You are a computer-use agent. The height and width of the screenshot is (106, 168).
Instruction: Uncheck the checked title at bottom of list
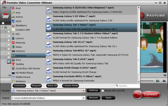[x=9, y=62]
